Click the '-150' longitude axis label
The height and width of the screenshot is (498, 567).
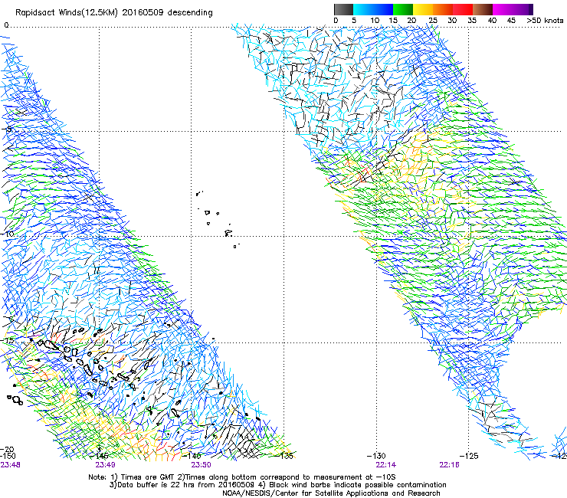(x=8, y=456)
